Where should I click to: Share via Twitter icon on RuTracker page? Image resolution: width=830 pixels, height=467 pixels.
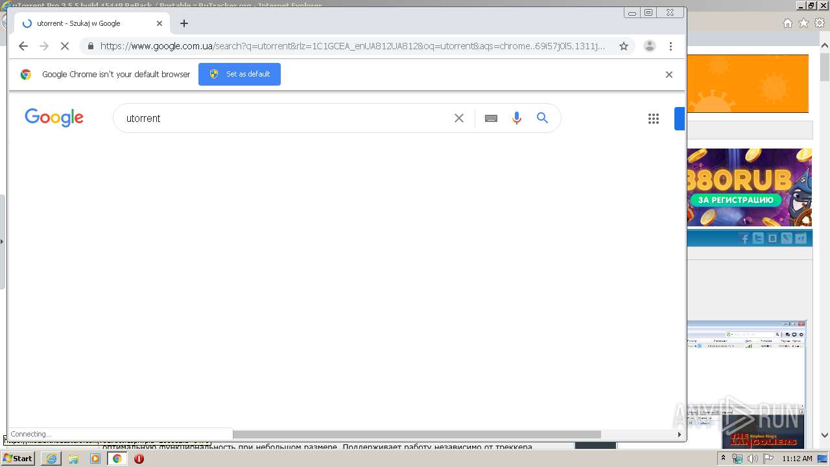coord(759,239)
